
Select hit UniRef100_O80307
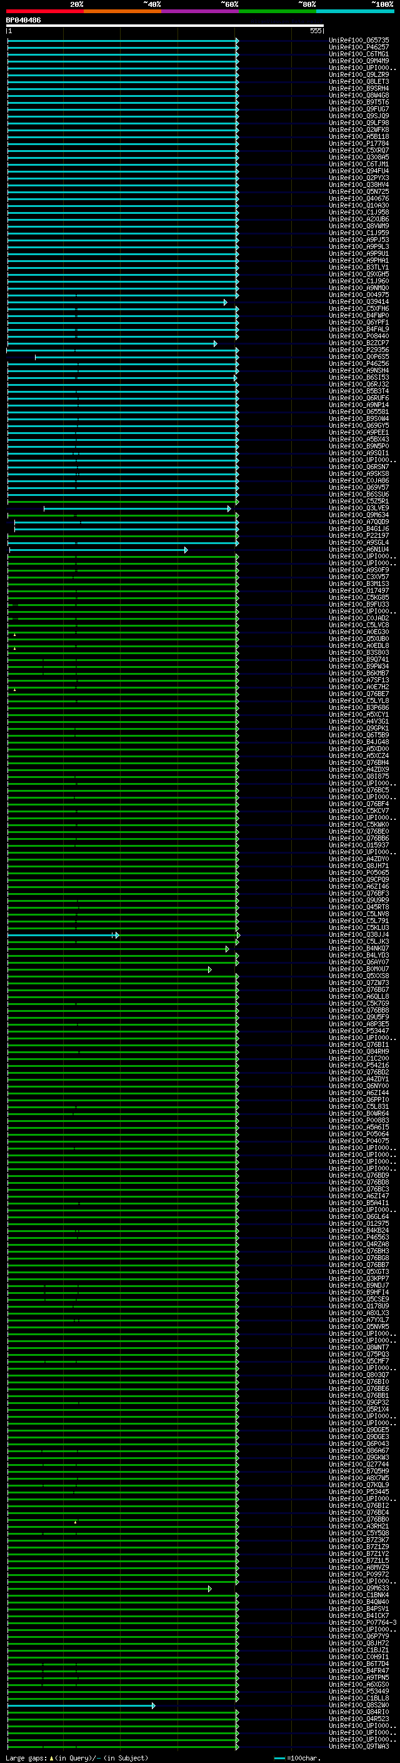coord(359,1375)
